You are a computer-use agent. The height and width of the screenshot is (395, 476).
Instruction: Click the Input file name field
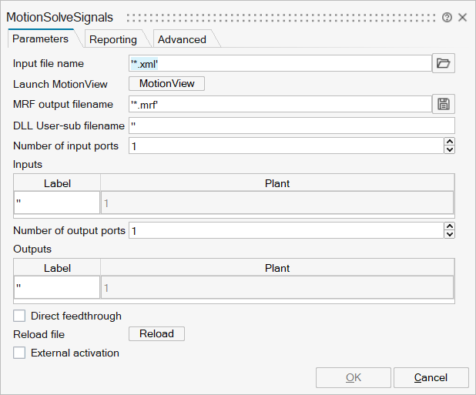coord(280,64)
